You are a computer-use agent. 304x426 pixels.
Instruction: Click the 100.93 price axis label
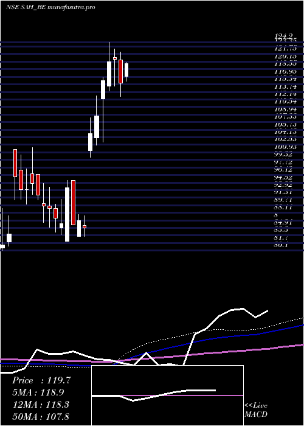click(x=285, y=147)
